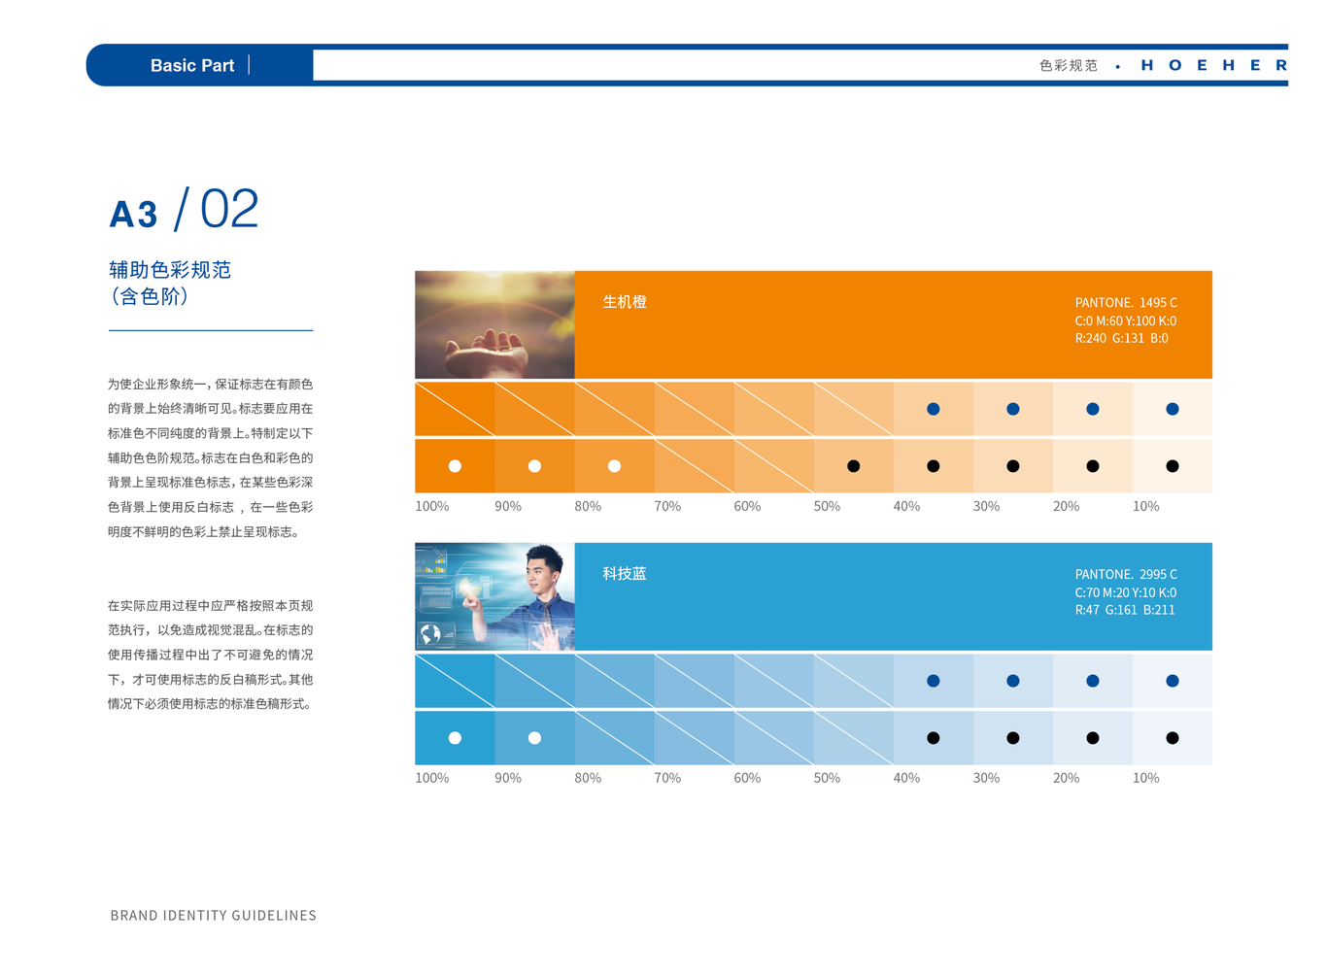The image size is (1327, 977).
Task: Click the 60% label under the blue scale
Action: point(747,778)
